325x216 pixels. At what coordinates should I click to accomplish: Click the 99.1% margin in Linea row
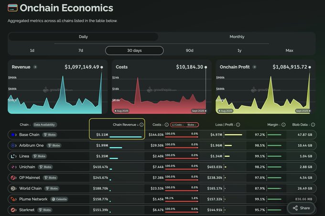260,156
